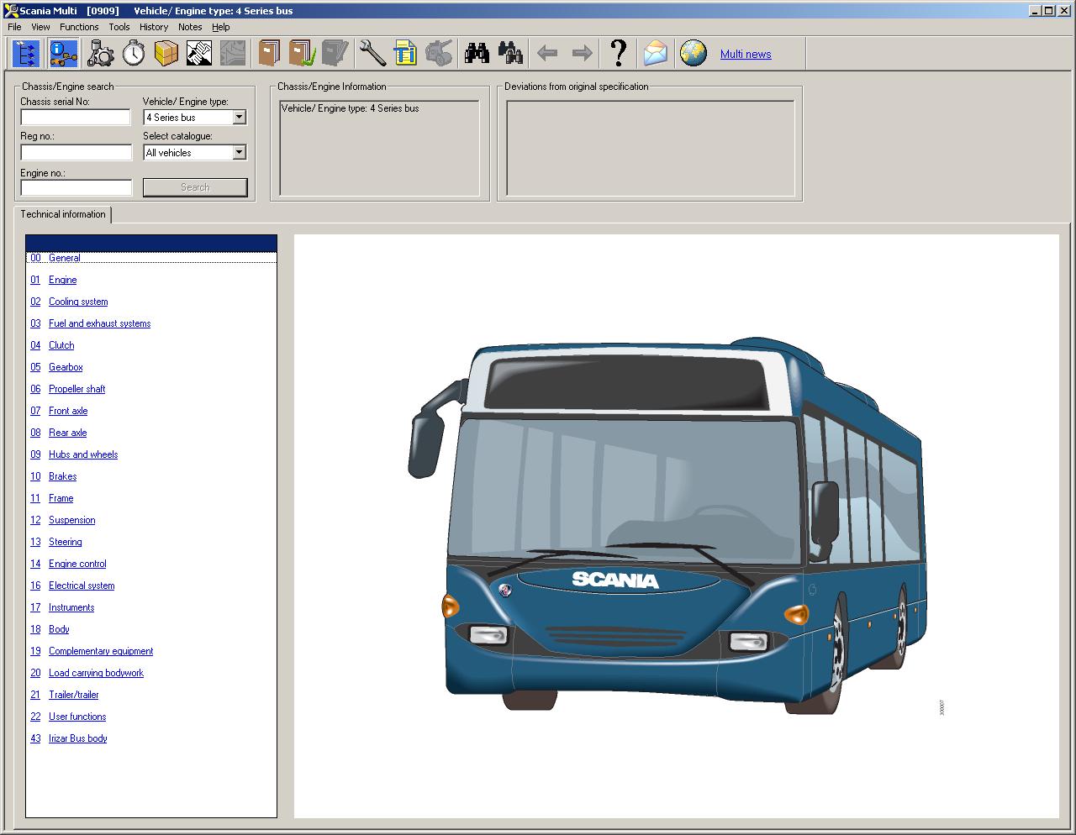Open the File menu

[x=14, y=27]
